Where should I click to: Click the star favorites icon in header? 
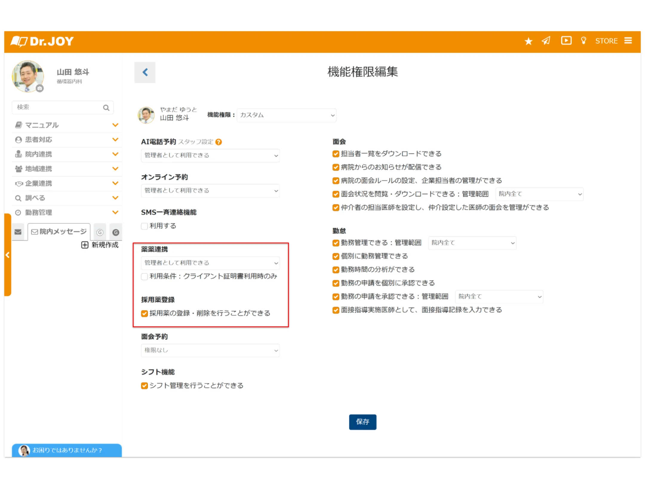point(528,41)
